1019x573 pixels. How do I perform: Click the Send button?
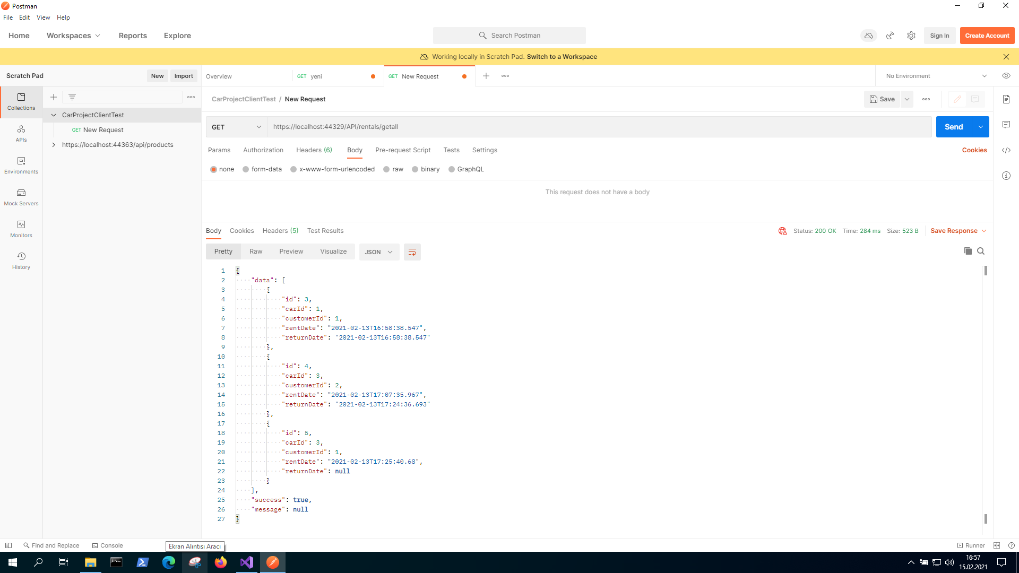[954, 127]
